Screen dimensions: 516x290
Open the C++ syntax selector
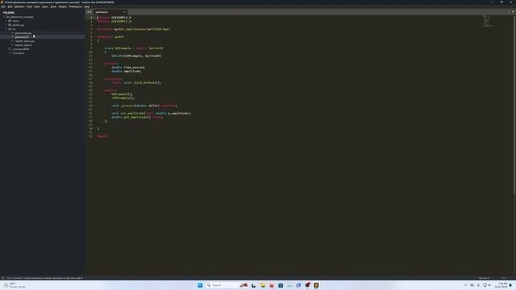pyautogui.click(x=504, y=278)
